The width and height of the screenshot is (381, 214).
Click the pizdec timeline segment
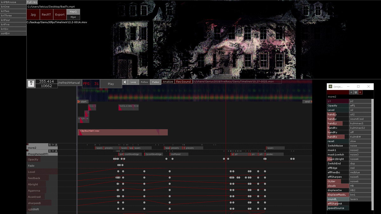(x=275, y=154)
